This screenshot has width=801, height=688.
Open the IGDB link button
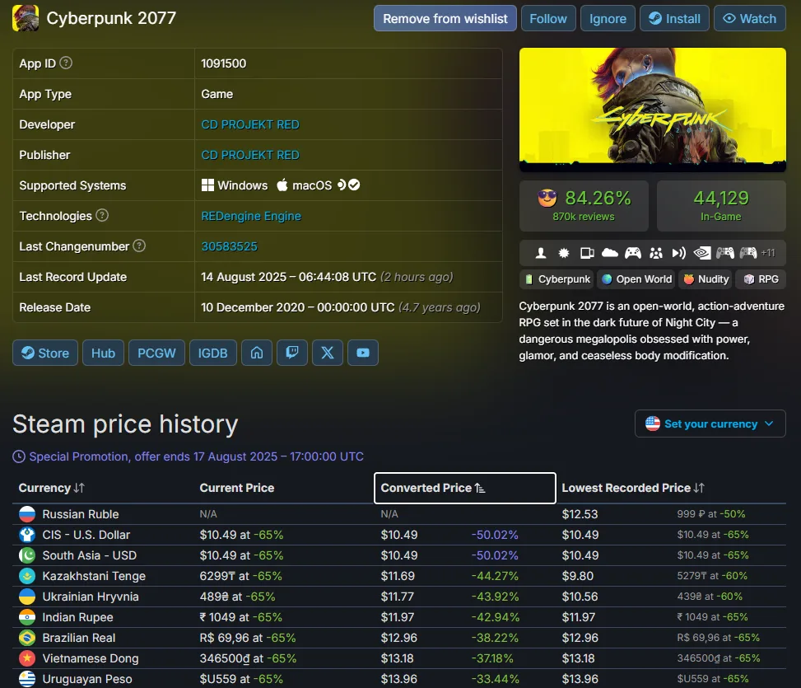click(213, 353)
